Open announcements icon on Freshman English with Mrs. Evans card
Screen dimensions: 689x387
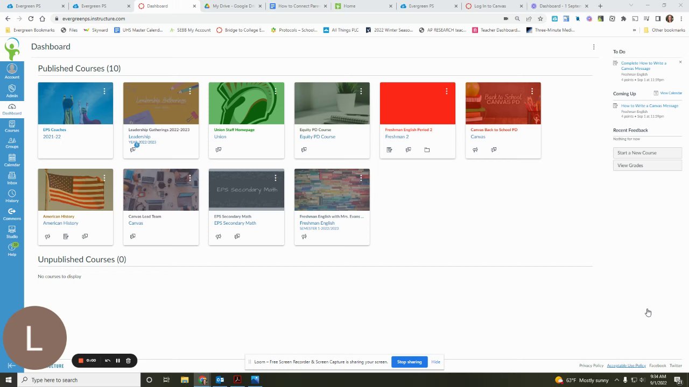[x=304, y=236]
